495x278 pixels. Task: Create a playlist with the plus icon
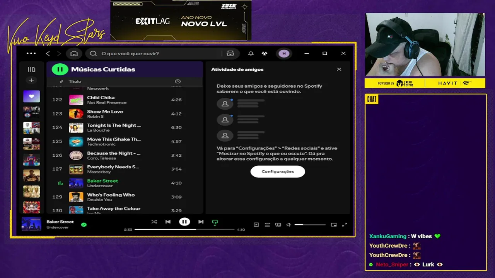(31, 80)
